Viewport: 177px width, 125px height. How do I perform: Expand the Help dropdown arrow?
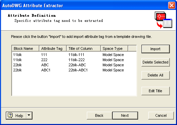click(29, 115)
